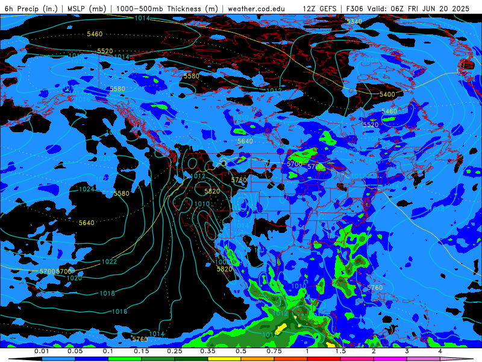Click the 1.5 legend value
The width and height of the screenshot is (482, 362).
[340, 351]
